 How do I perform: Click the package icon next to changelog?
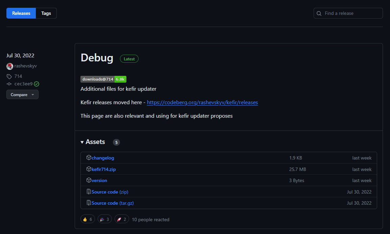[x=89, y=158]
